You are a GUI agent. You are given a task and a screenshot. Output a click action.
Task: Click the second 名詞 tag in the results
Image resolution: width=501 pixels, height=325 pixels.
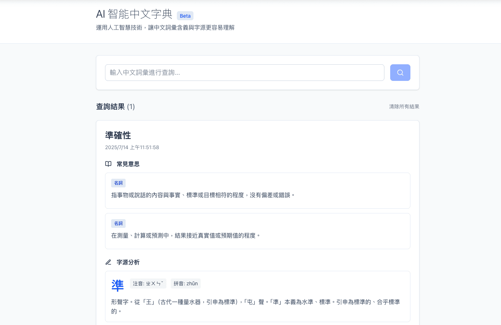tap(118, 223)
